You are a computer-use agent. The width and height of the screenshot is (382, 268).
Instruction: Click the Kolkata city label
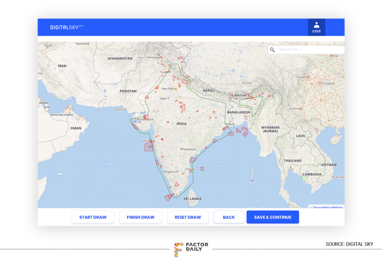[x=230, y=124]
